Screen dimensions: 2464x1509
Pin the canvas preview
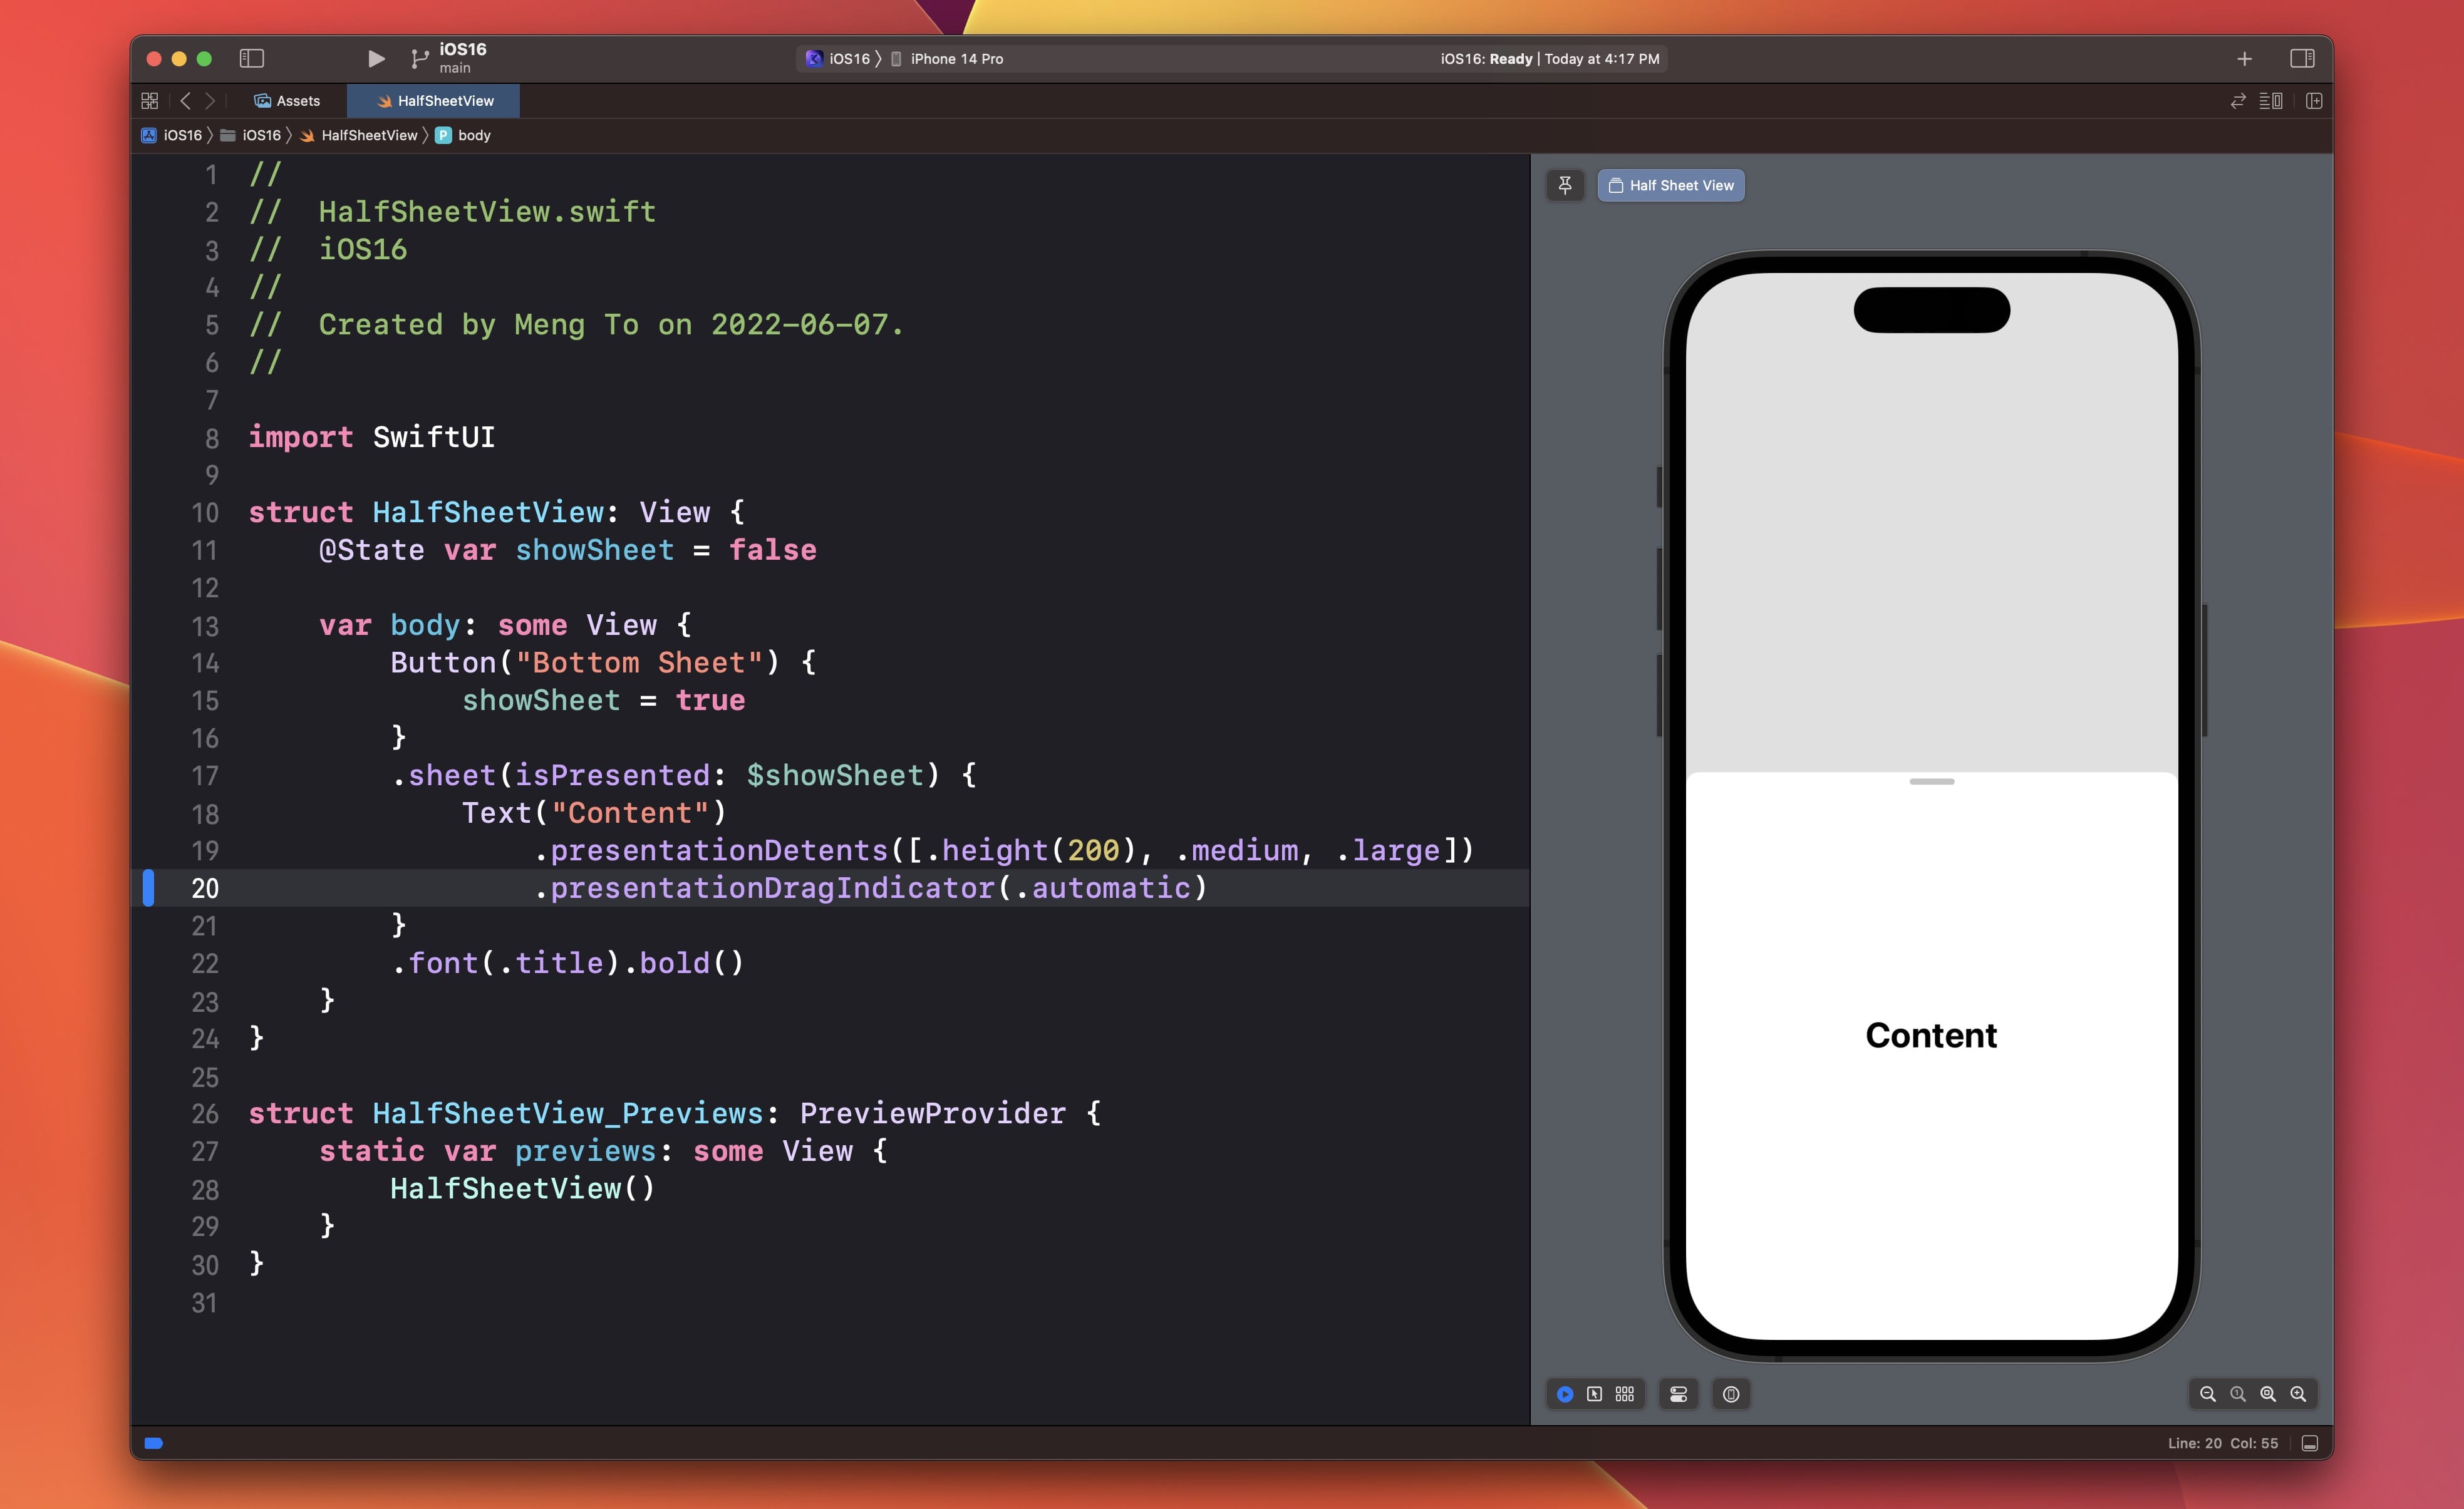[1565, 185]
